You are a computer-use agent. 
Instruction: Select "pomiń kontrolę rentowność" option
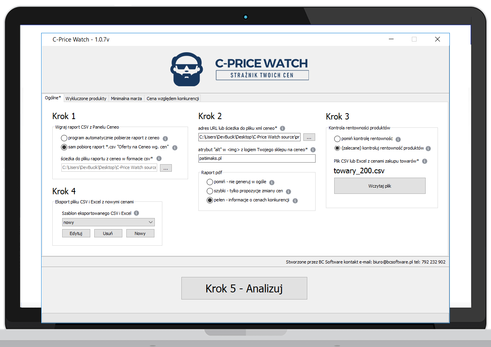337,139
